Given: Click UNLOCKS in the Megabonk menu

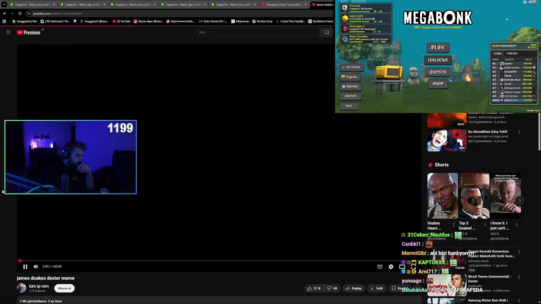Looking at the screenshot, I should [438, 60].
